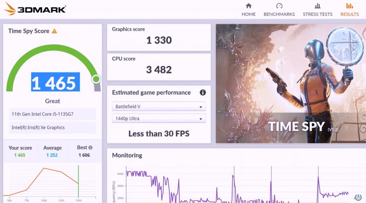366x203 pixels.
Task: Expand the Battlefield V game dropdown
Action: point(159,107)
